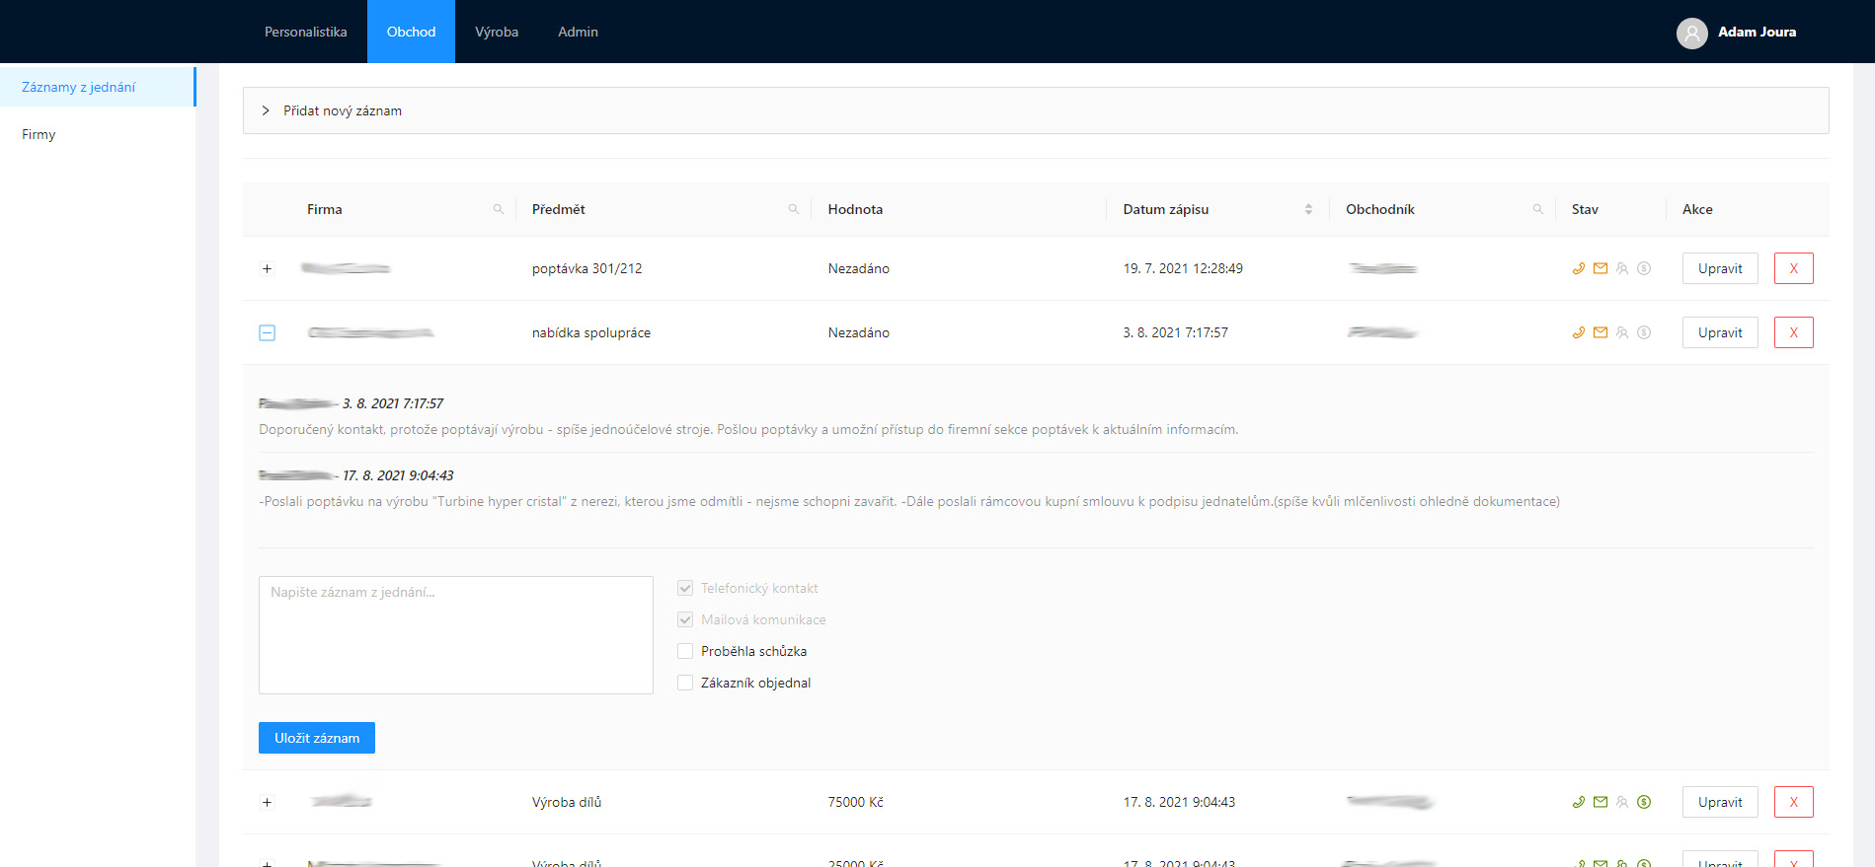Viewport: 1875px width, 867px height.
Task: Check Zákazník objednal checkbox
Action: (x=685, y=683)
